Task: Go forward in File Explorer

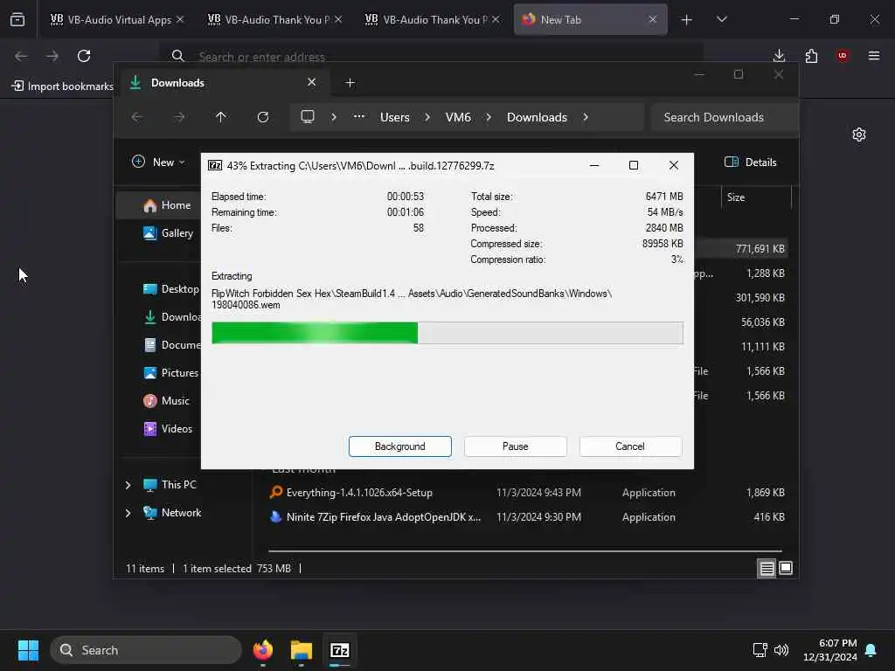Action: click(x=179, y=117)
